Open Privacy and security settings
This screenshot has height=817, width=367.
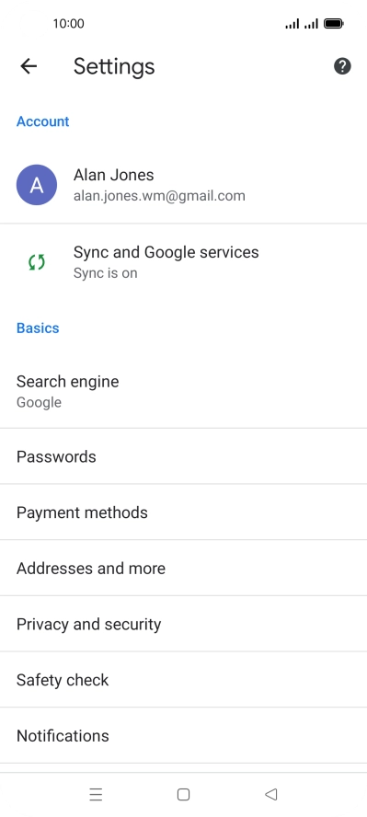pos(183,624)
